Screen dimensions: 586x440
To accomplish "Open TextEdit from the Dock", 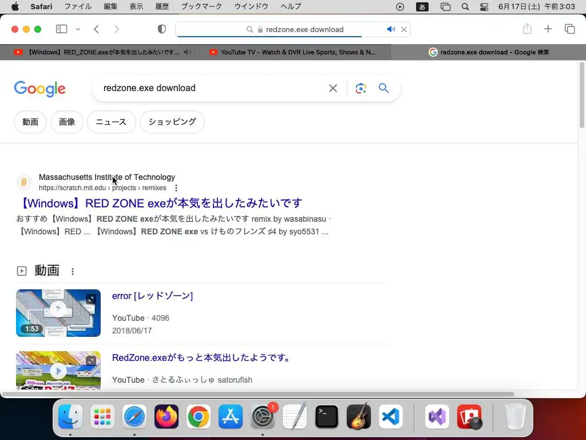I will coord(295,417).
